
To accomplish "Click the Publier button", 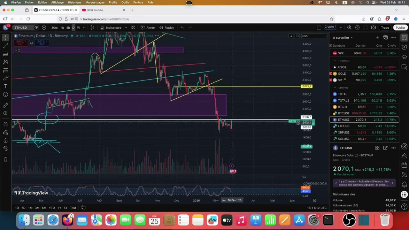I will (x=400, y=27).
